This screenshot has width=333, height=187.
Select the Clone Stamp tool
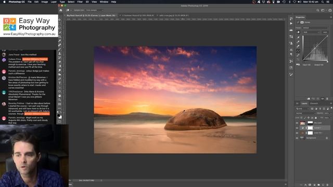[x=60, y=54]
